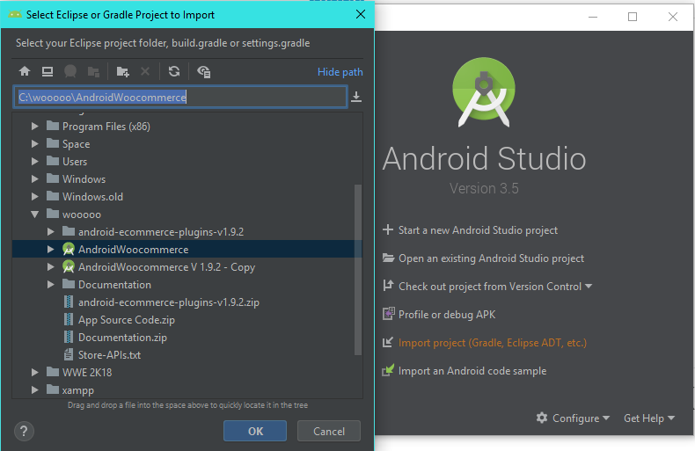Expand the Windows folder node
The width and height of the screenshot is (695, 451).
pos(34,179)
